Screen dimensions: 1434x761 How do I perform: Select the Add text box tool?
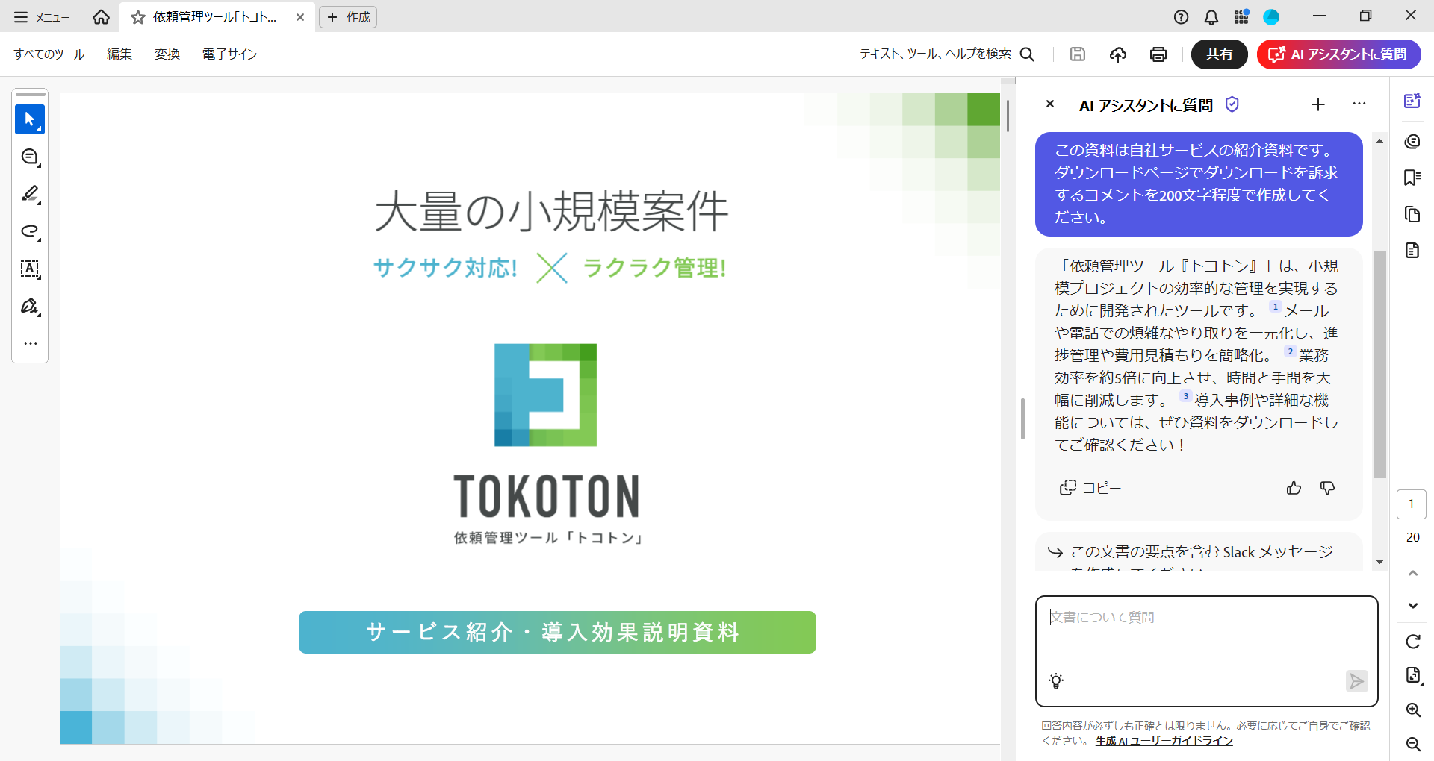tap(30, 269)
